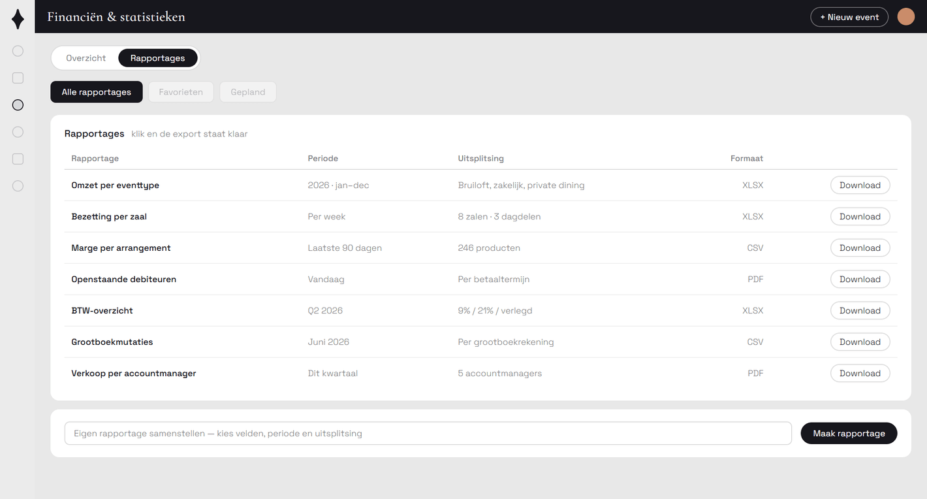
Task: Click the 'Juni 2026' period cell
Action: (x=328, y=342)
